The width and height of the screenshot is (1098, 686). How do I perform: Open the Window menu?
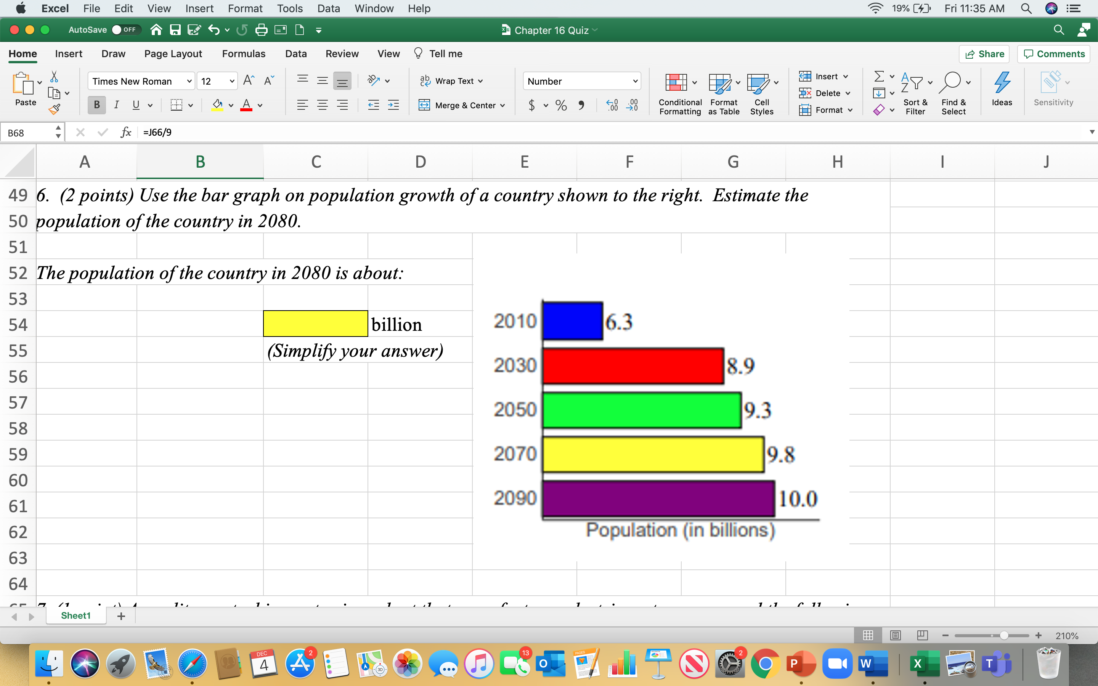point(373,8)
